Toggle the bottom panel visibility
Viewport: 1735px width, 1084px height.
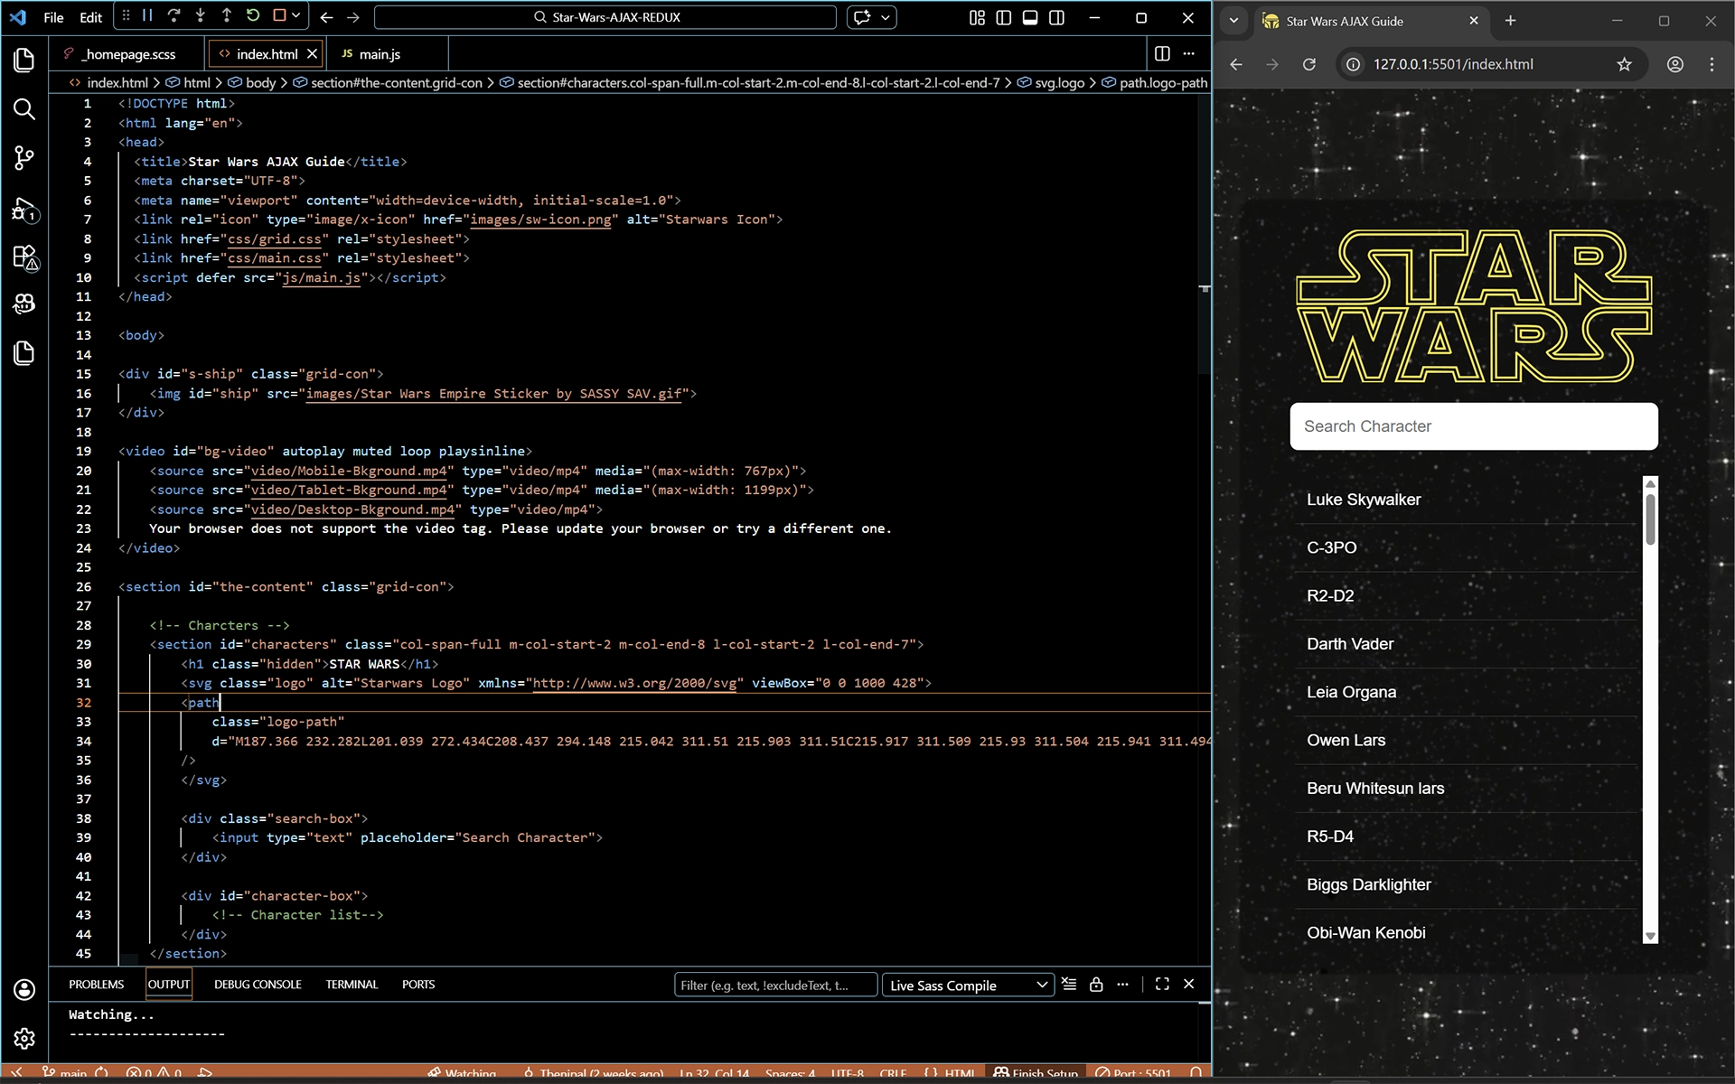pyautogui.click(x=1030, y=17)
